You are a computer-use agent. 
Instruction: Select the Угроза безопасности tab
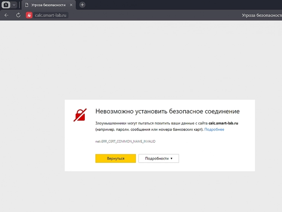[48, 5]
